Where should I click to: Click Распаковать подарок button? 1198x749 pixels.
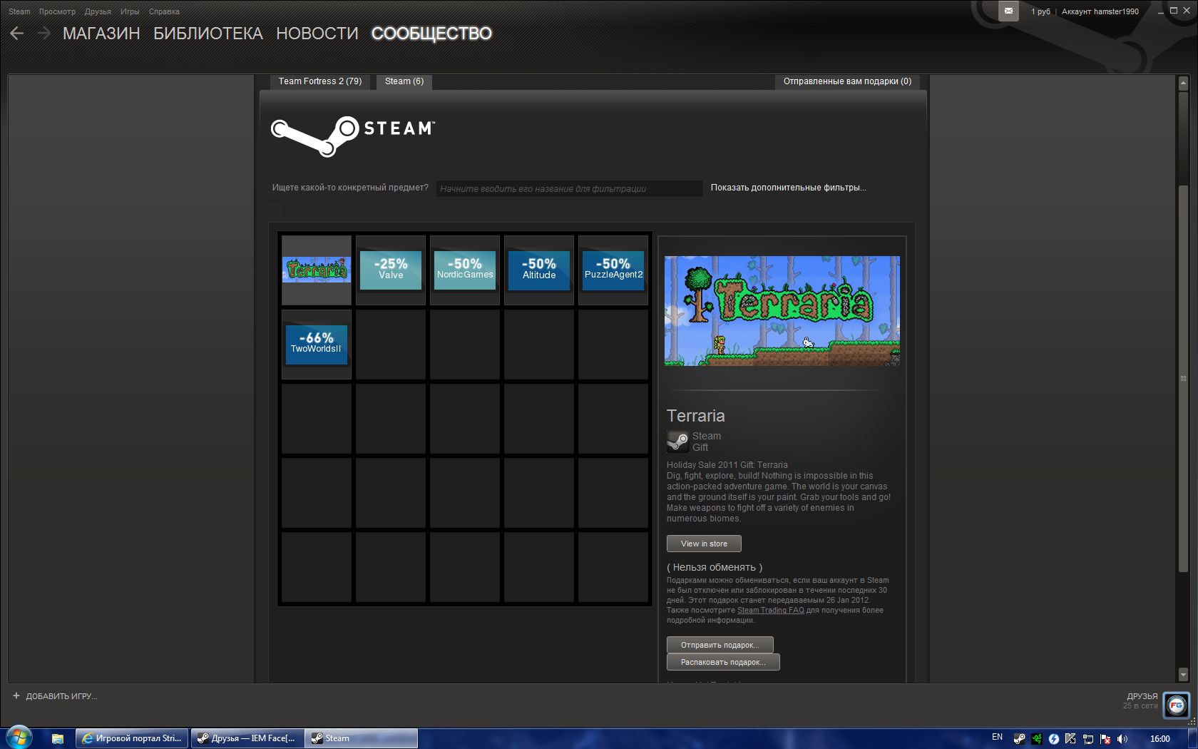(723, 662)
